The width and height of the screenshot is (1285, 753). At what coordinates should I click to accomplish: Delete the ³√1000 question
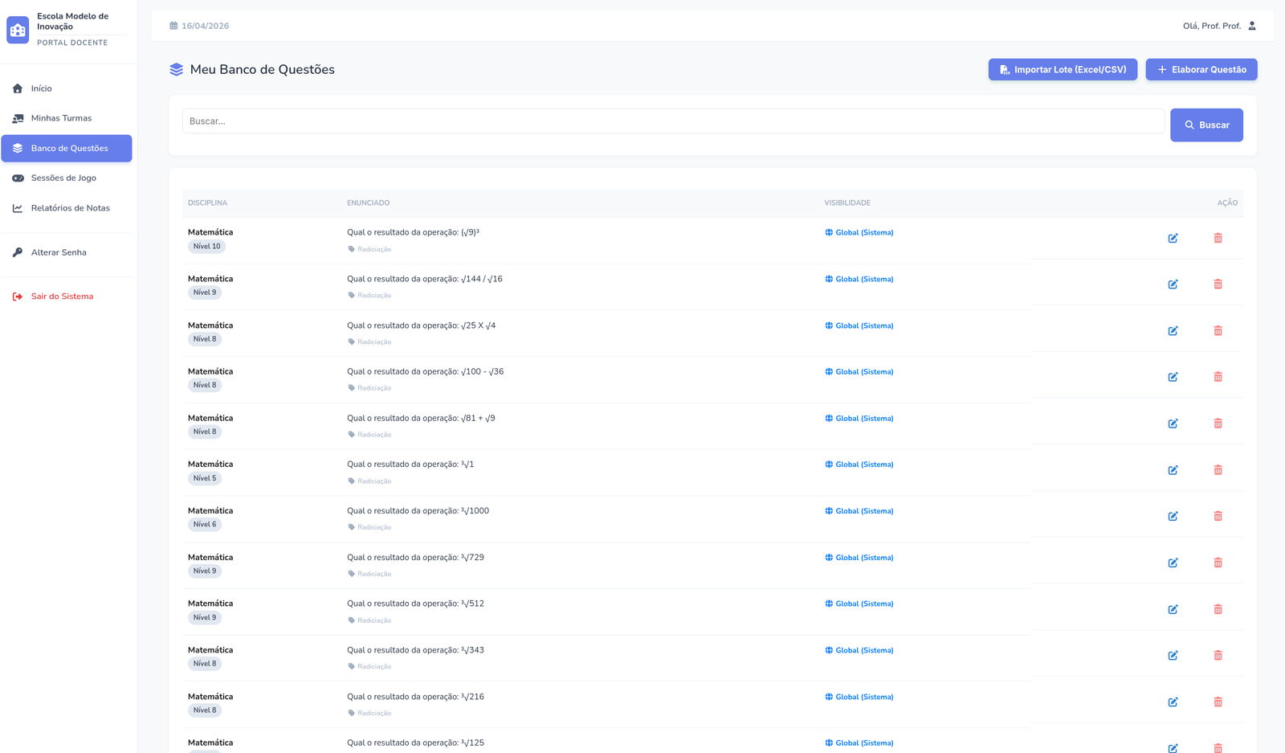click(x=1218, y=516)
